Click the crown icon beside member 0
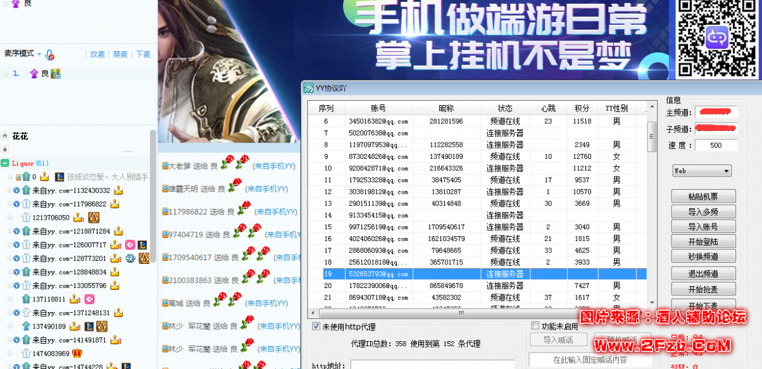762x369 pixels. coord(44,177)
